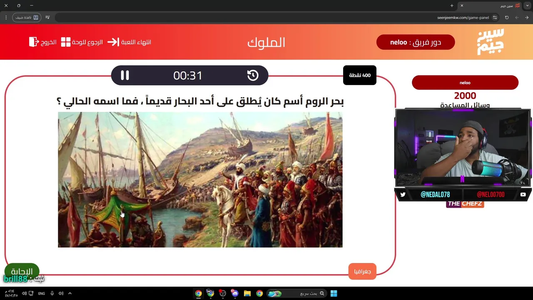Click the webcam overlay video
This screenshot has height=300, width=533.
pyautogui.click(x=463, y=147)
